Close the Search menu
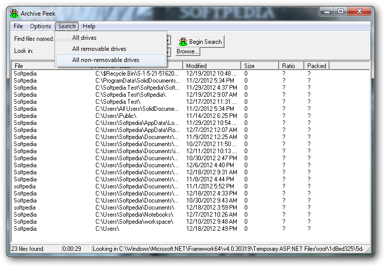Image resolution: width=385 pixels, height=267 pixels. click(67, 26)
